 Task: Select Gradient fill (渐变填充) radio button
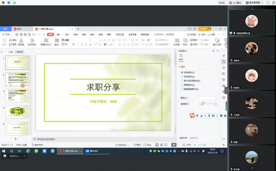point(182,77)
